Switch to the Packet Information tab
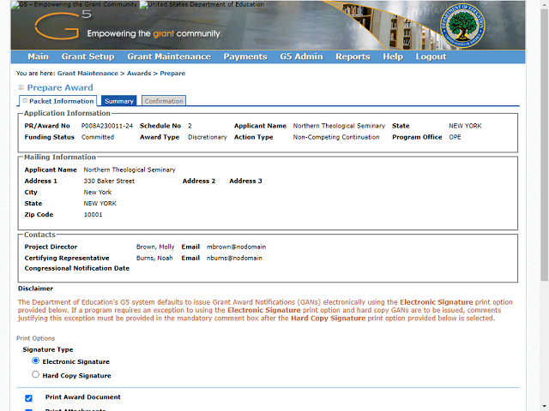The image size is (549, 411). click(57, 101)
